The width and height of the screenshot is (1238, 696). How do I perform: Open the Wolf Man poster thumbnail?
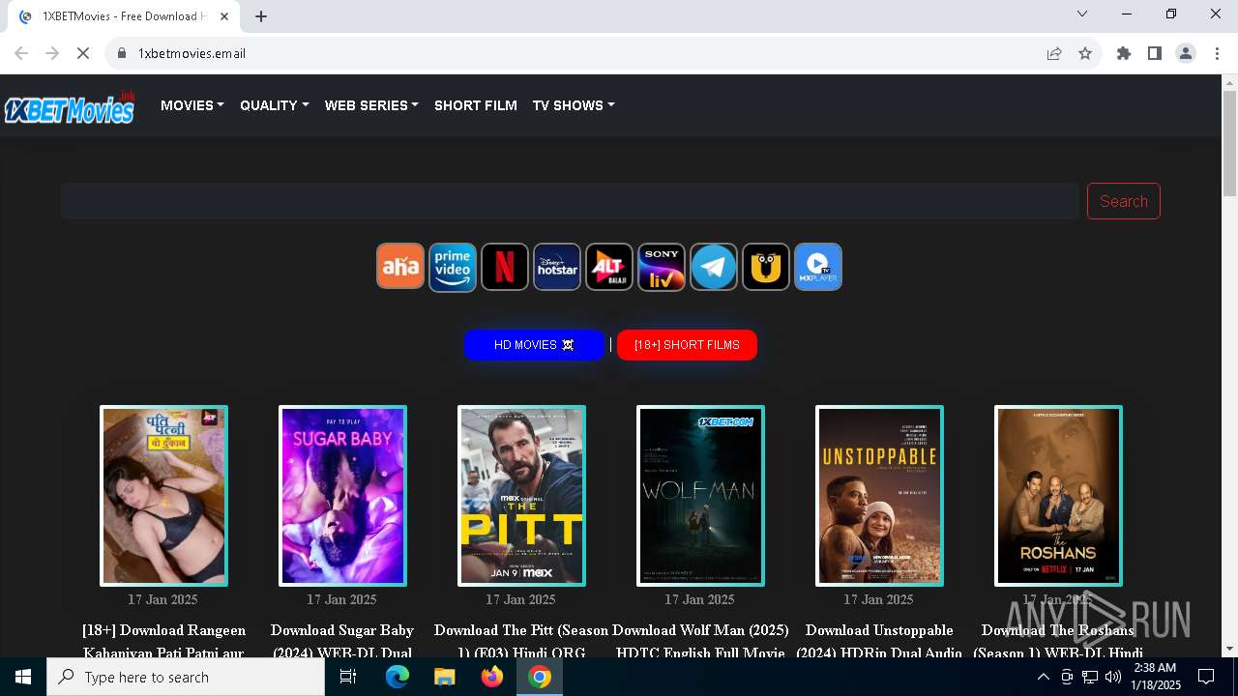[700, 496]
